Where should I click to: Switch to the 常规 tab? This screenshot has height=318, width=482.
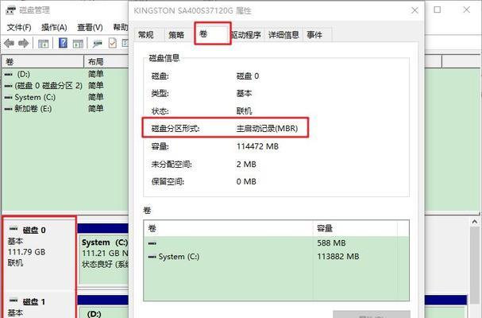146,35
